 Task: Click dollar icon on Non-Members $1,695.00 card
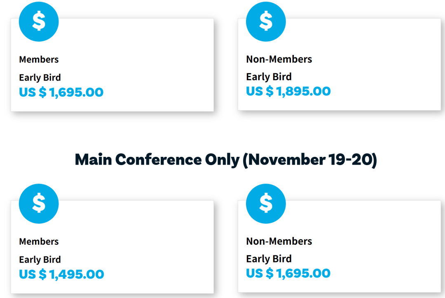[266, 203]
